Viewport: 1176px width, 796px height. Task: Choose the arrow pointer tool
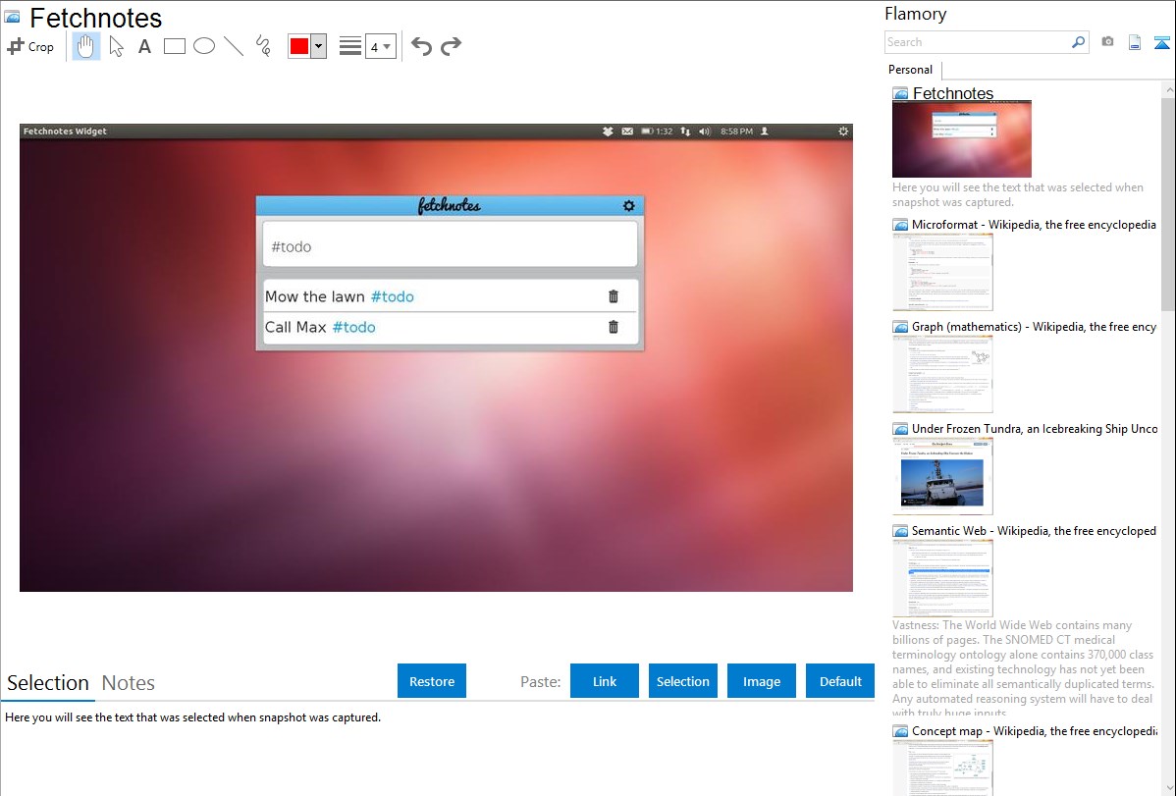[x=116, y=46]
